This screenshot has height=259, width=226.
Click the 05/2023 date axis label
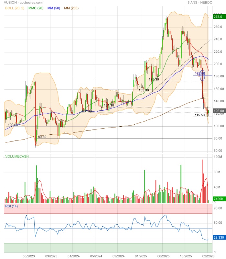[29, 256]
